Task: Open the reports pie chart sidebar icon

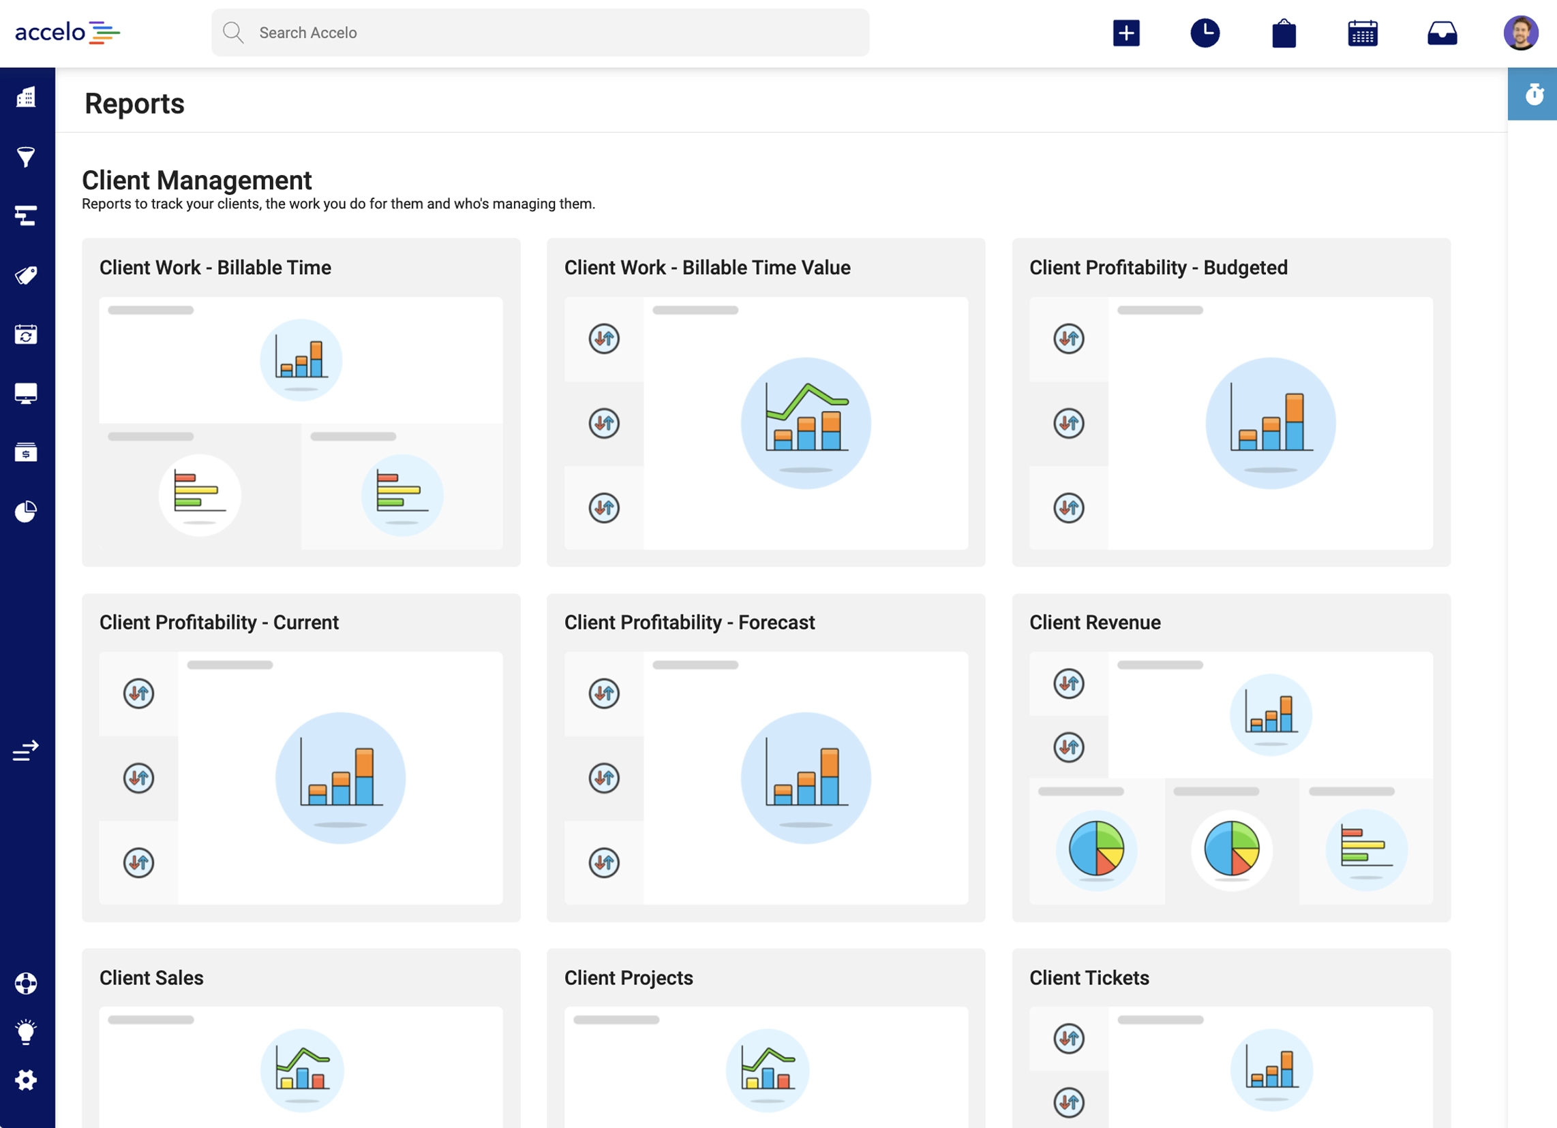Action: click(26, 511)
